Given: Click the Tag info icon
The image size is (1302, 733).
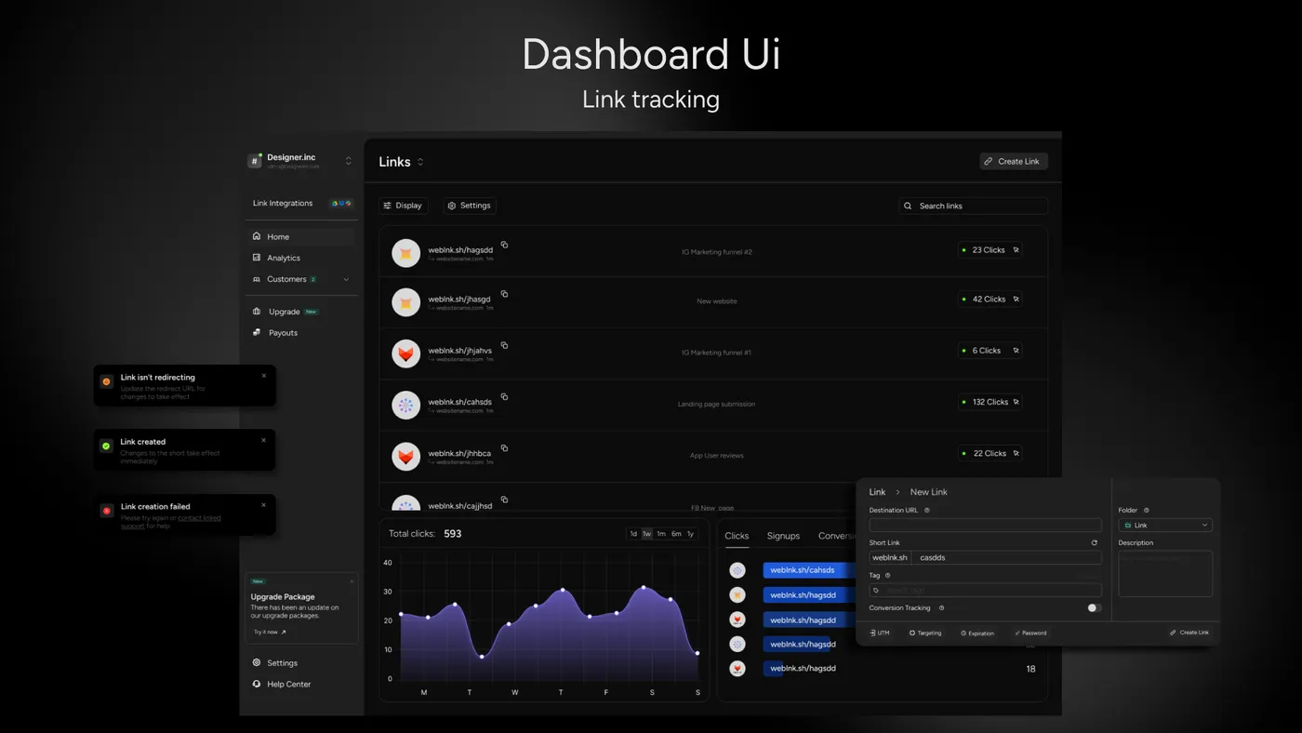Looking at the screenshot, I should [888, 575].
